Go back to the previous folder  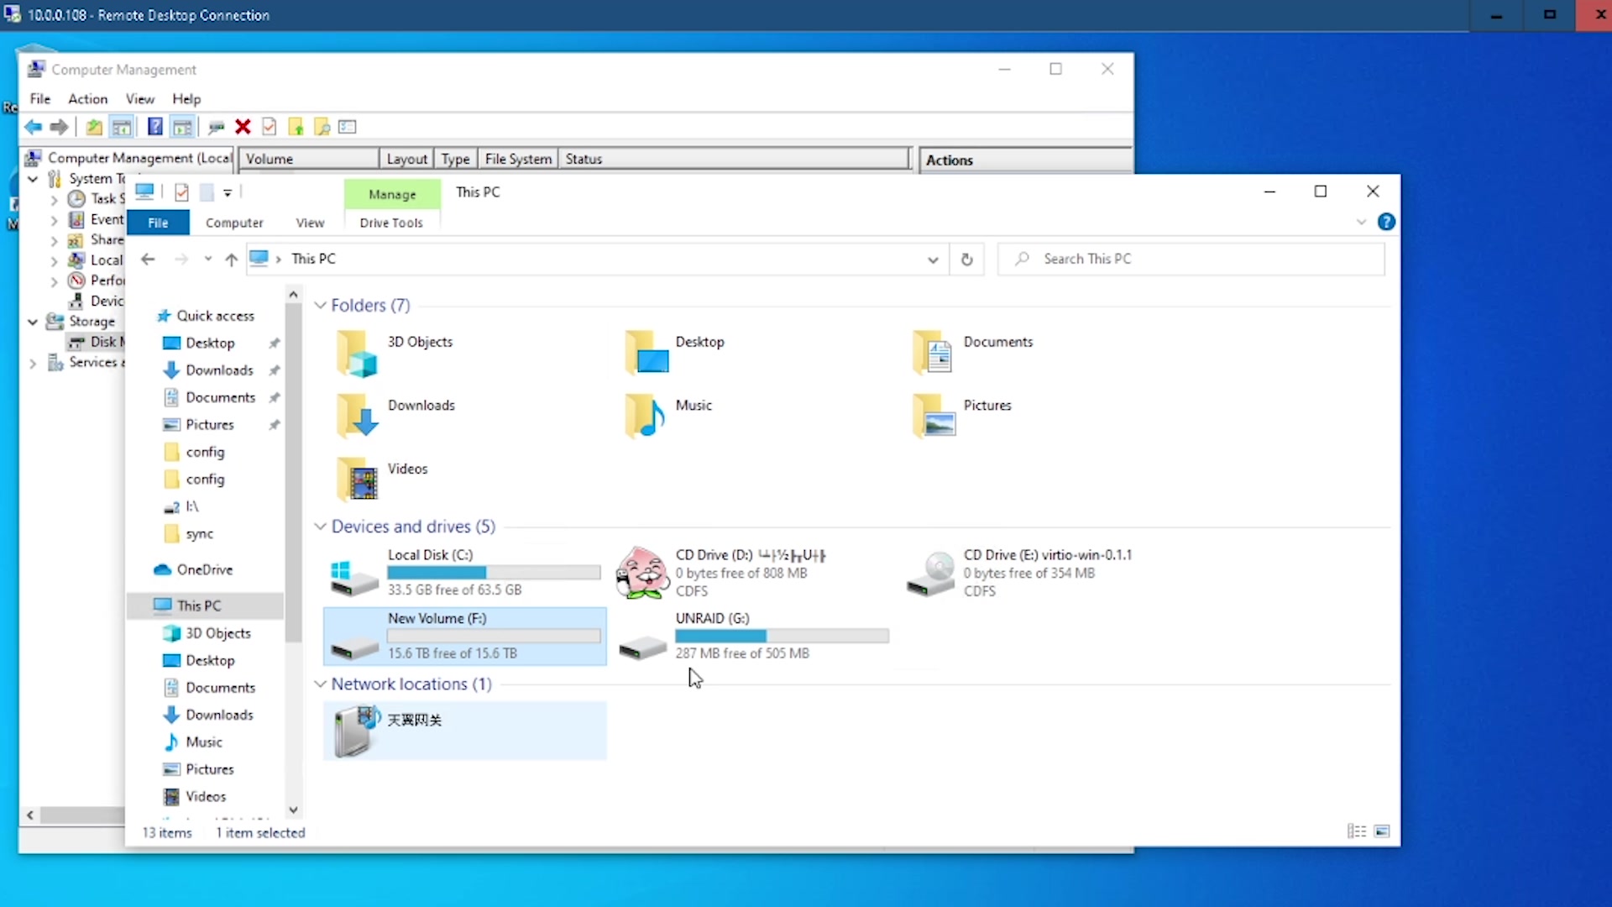pyautogui.click(x=148, y=260)
